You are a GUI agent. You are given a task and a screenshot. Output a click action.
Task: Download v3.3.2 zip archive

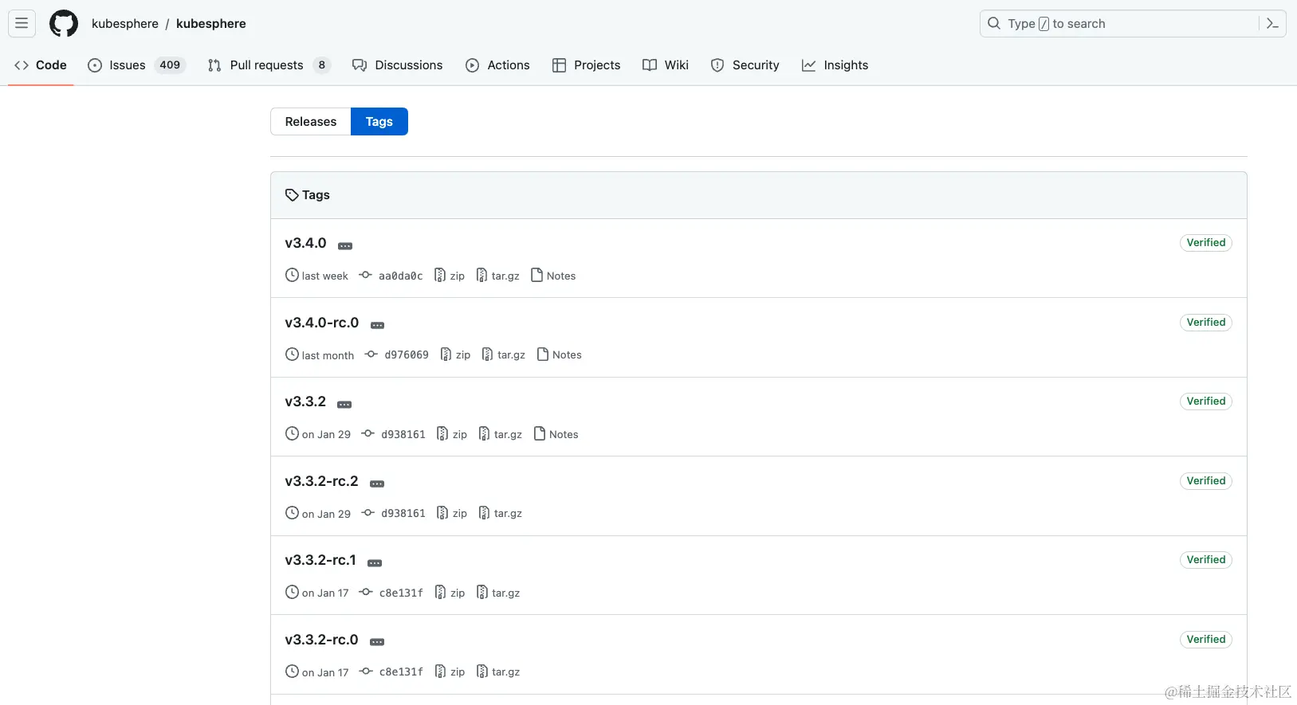(x=452, y=434)
